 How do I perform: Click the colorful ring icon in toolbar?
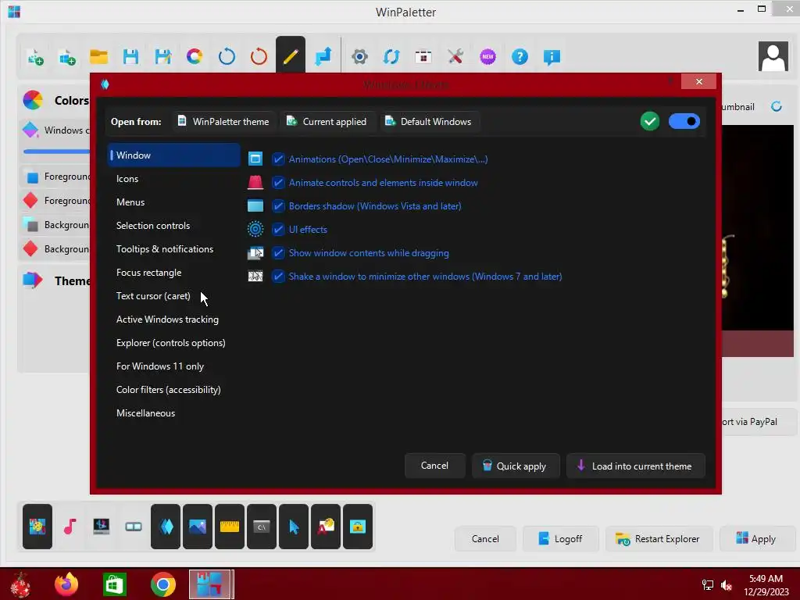(195, 56)
